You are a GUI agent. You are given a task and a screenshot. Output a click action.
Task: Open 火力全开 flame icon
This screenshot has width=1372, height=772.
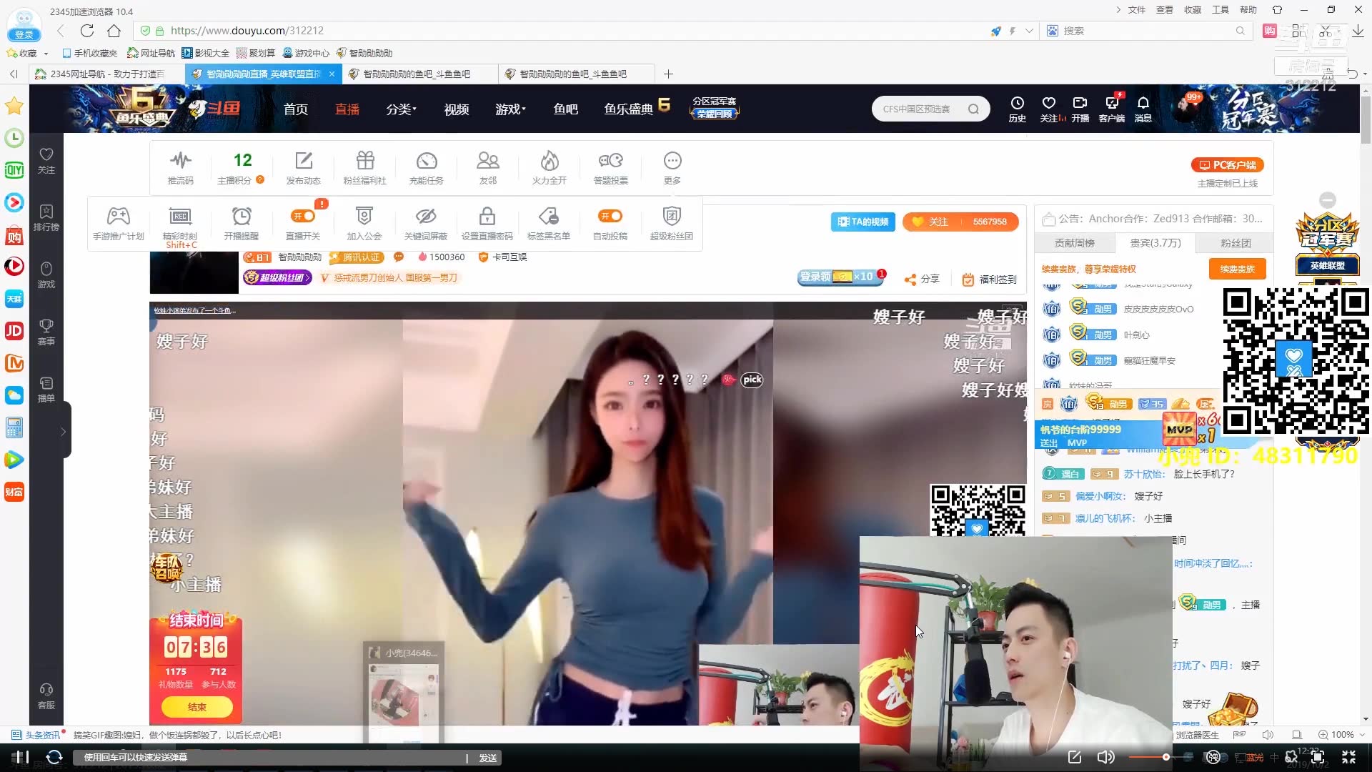pos(550,168)
